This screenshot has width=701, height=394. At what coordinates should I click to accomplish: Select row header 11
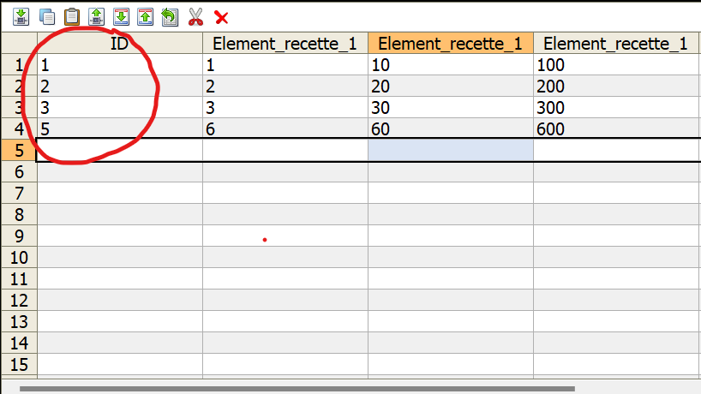(x=19, y=279)
